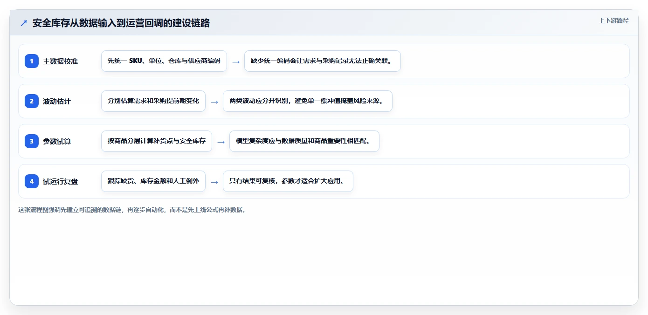This screenshot has width=648, height=315.
Task: Select the step 2 number badge
Action: coord(32,101)
